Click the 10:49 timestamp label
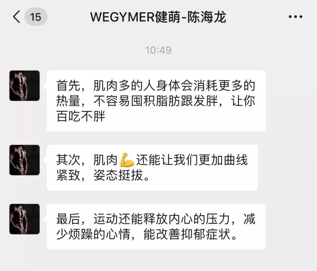The image size is (317, 271). click(x=158, y=50)
